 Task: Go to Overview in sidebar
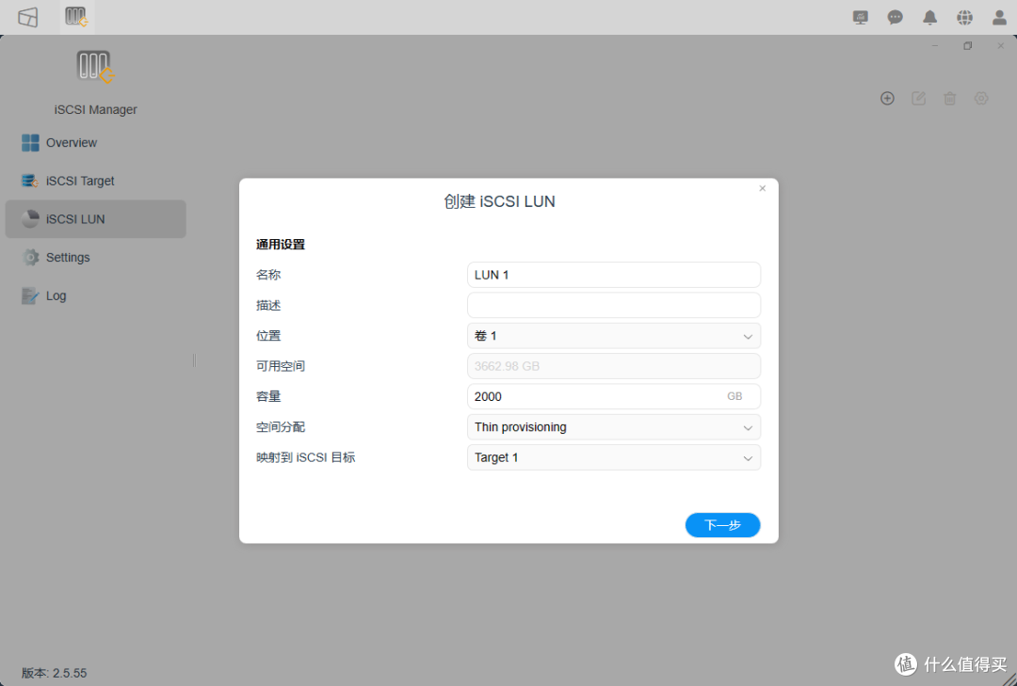95,143
